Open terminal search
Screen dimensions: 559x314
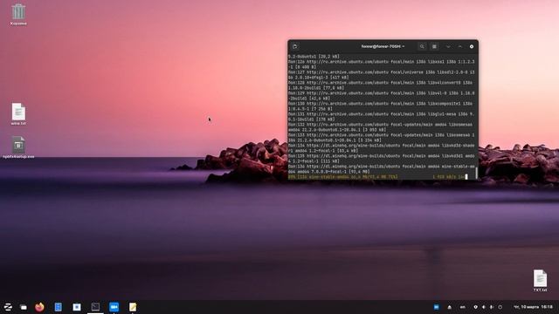[x=422, y=46]
